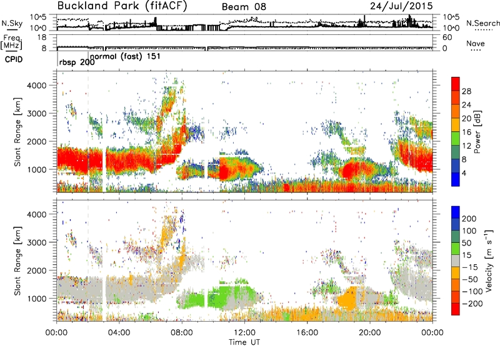Click the '12:00' time axis tick label
This screenshot has width=500, height=346.
[244, 333]
